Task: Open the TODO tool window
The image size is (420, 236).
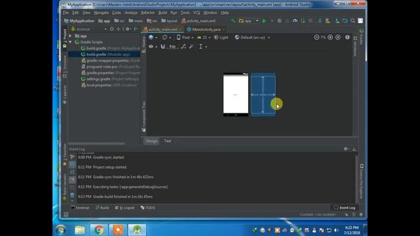Action: point(148,208)
